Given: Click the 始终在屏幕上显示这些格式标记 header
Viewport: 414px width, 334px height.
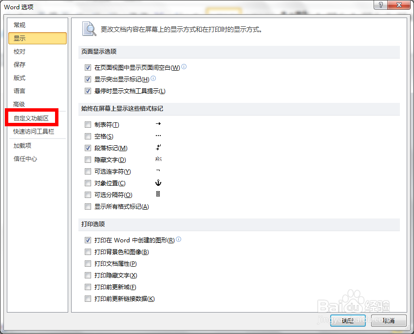Looking at the screenshot, I should click(x=122, y=109).
